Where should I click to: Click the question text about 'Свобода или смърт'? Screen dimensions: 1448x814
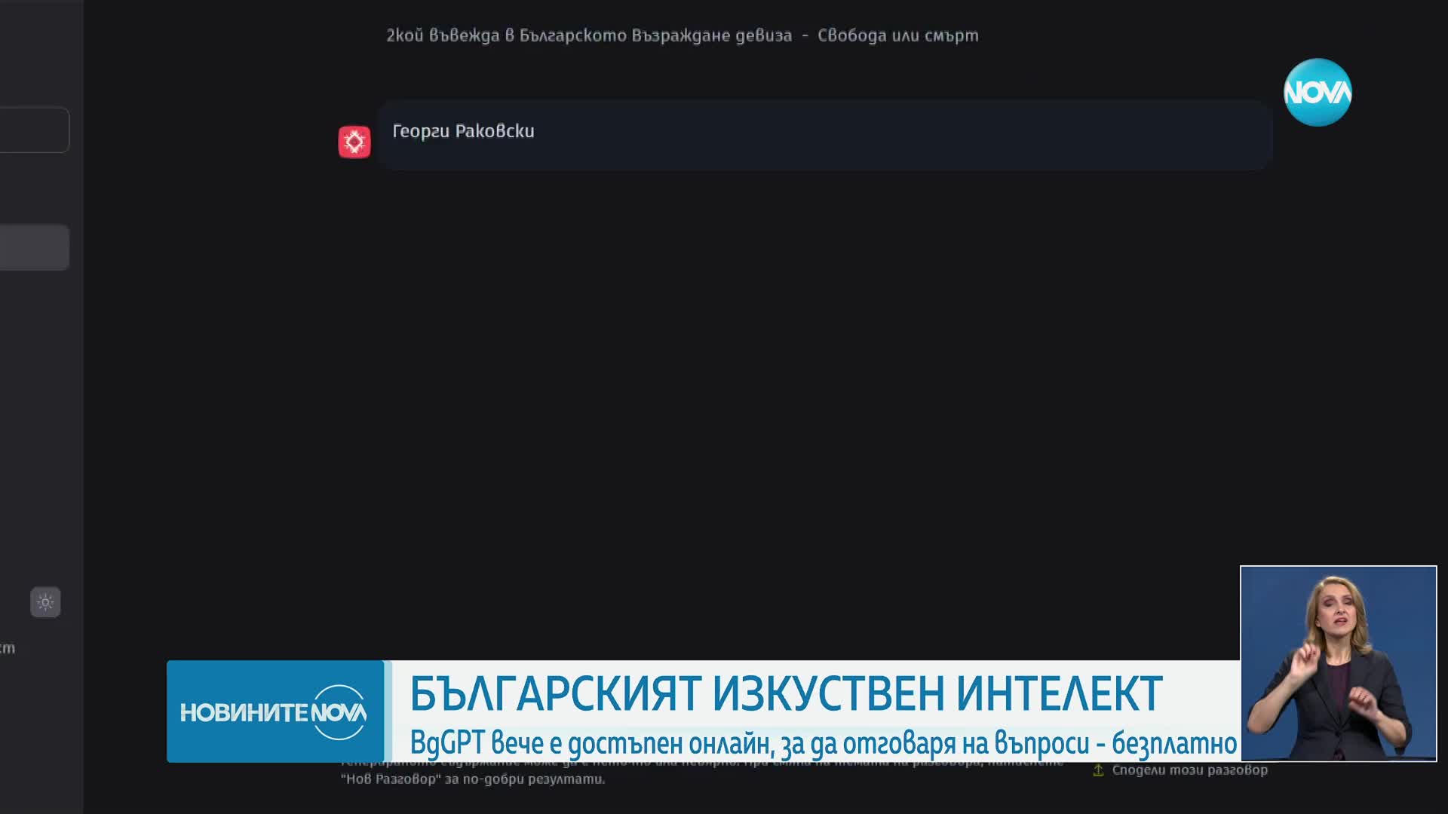pos(682,35)
